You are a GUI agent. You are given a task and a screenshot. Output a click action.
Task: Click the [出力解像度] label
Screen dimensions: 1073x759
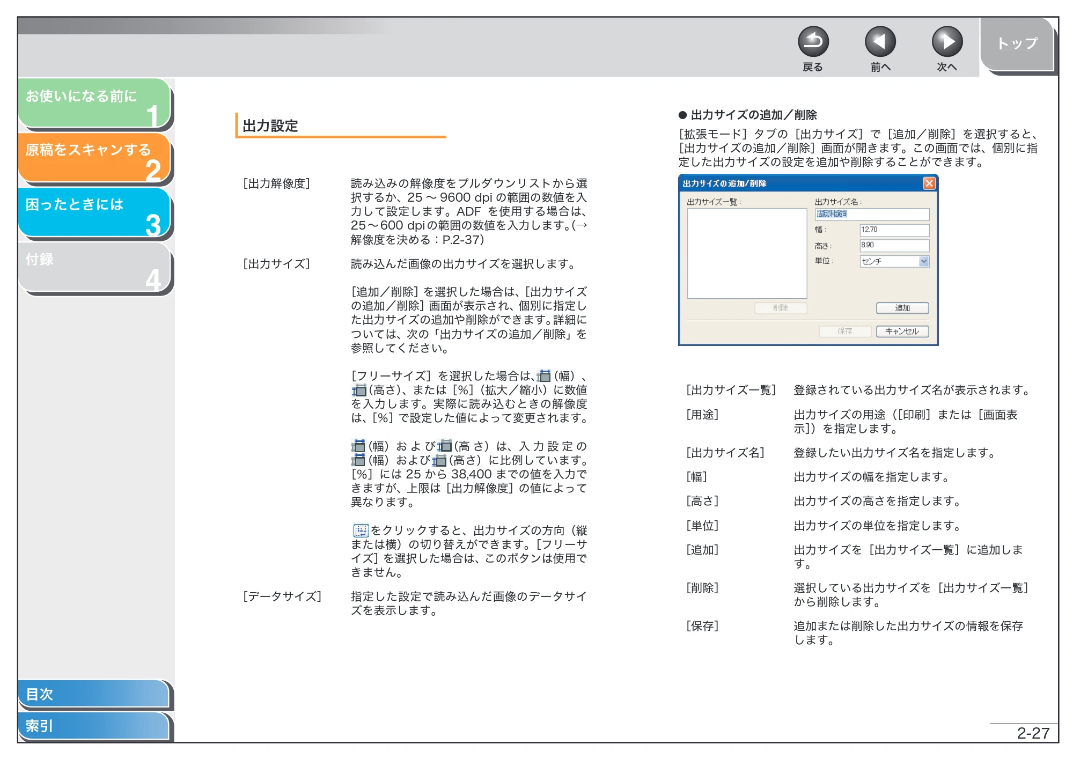276,183
